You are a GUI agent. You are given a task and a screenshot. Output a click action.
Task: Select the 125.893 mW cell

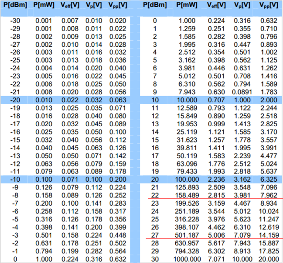tap(187, 187)
